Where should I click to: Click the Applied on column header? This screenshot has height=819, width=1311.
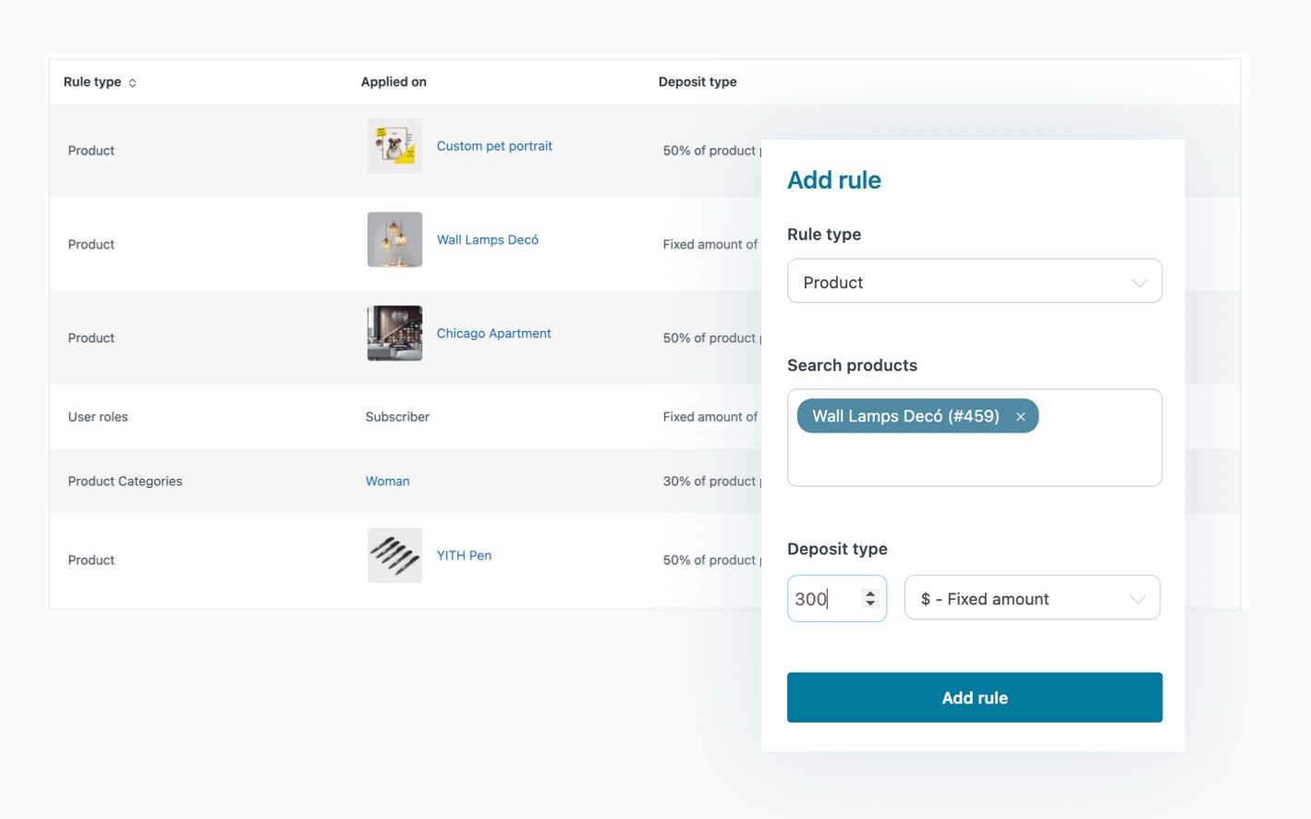pos(394,82)
